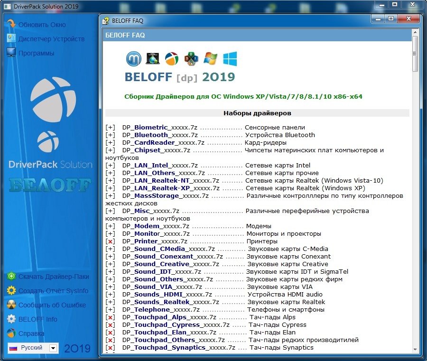Click the colorful DriverPack ball icon
Image resolution: width=427 pixels, height=361 pixels.
tap(172, 59)
